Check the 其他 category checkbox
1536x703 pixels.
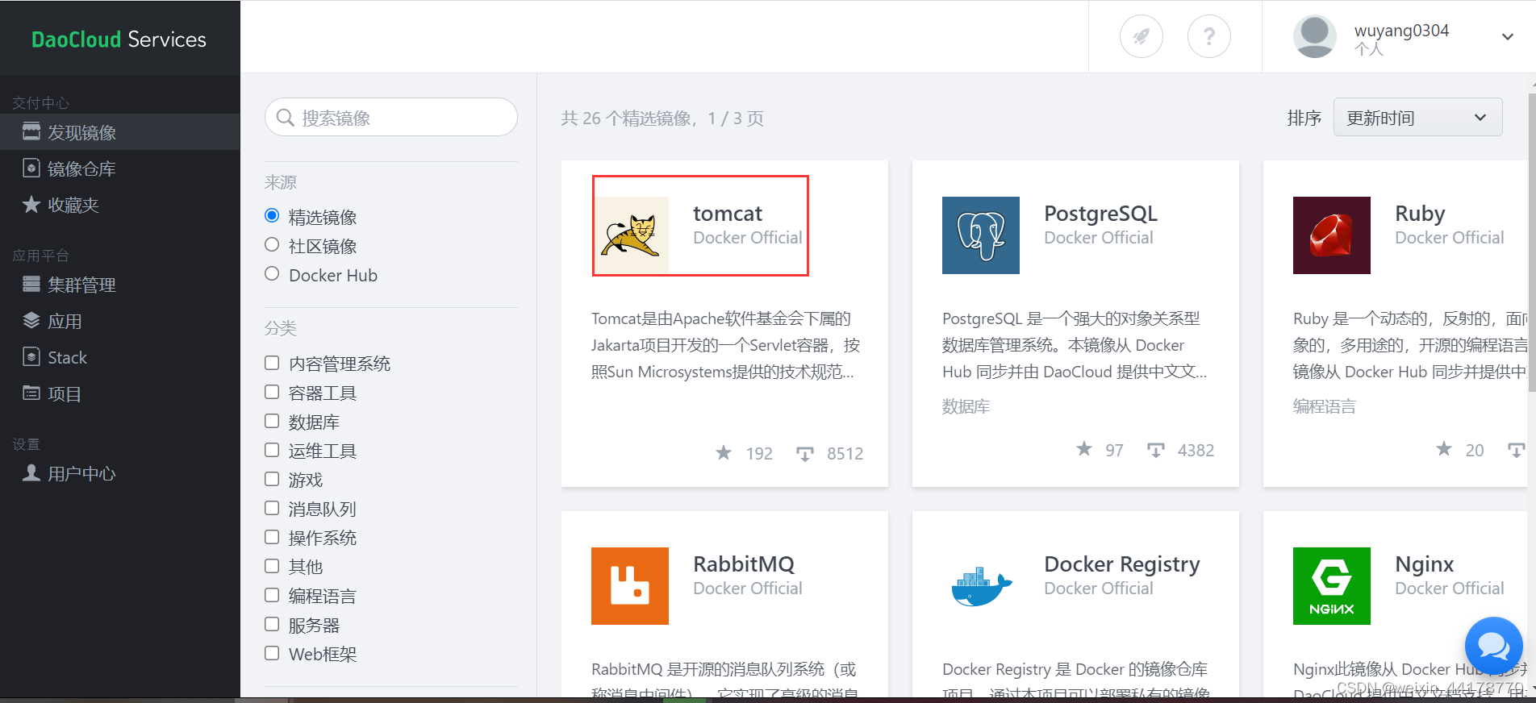(x=272, y=566)
